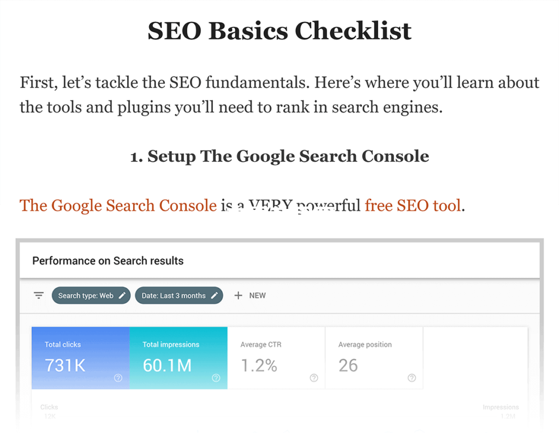This screenshot has height=433, width=559.
Task: Click plus icon beside NEW
Action: tap(238, 296)
